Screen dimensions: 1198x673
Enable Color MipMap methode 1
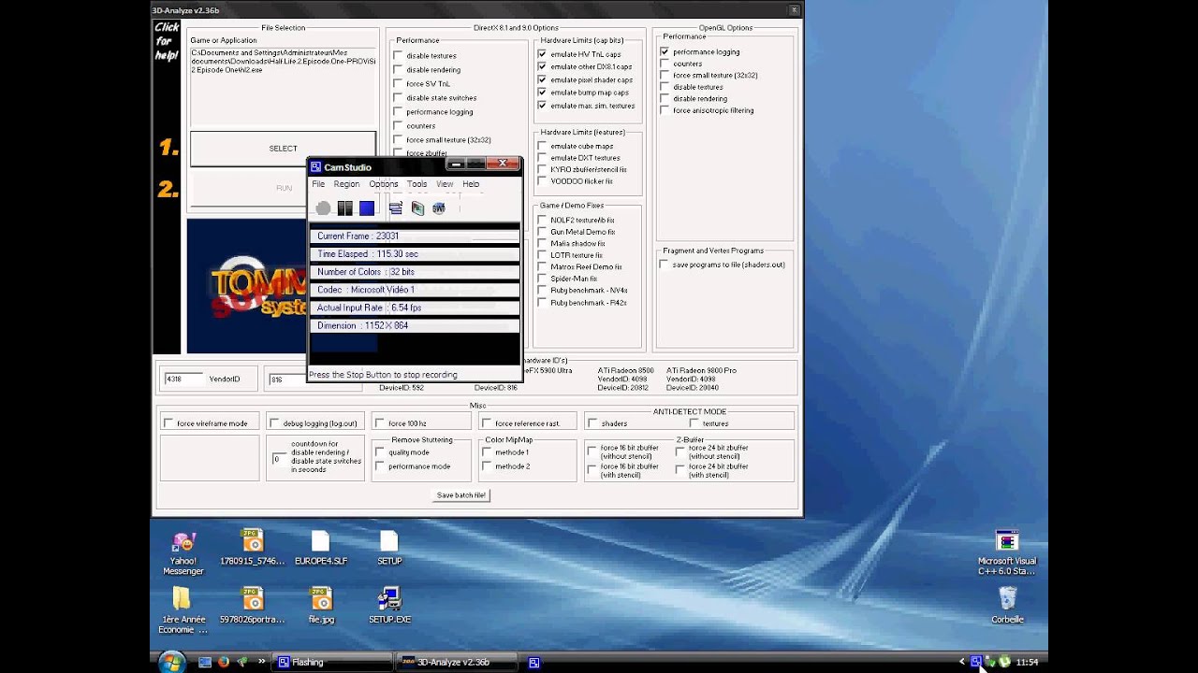point(487,452)
